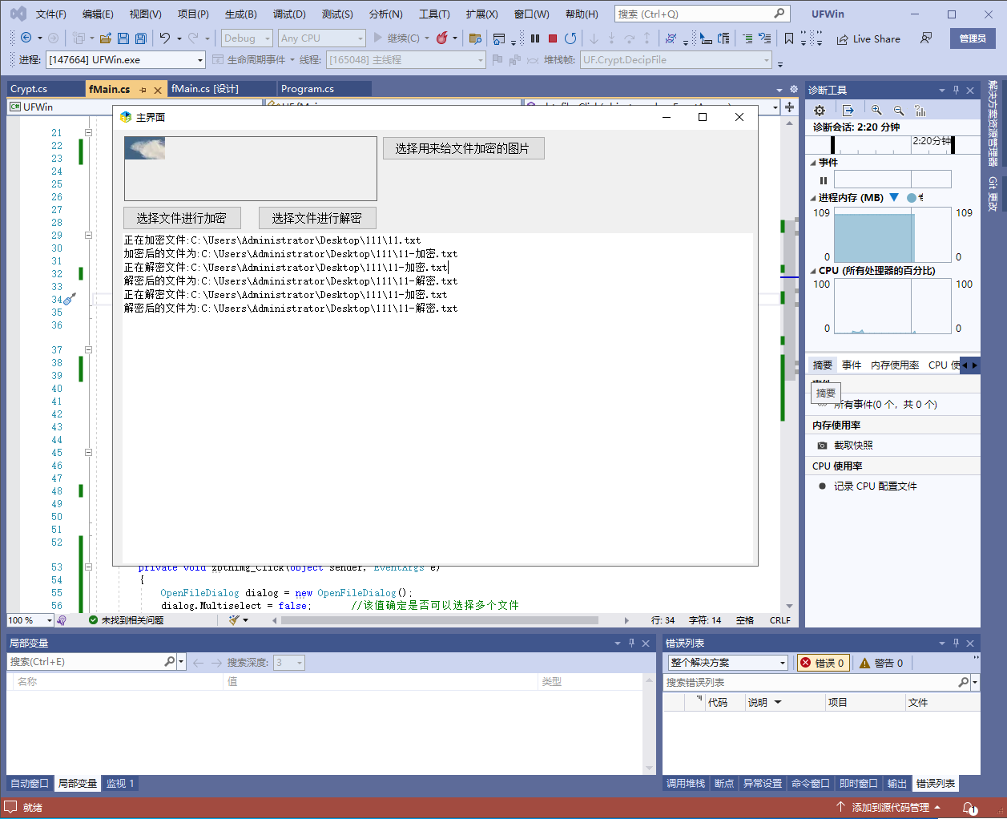Image resolution: width=1007 pixels, height=819 pixels.
Task: Click 选择文件进行解密 button
Action: [x=317, y=218]
